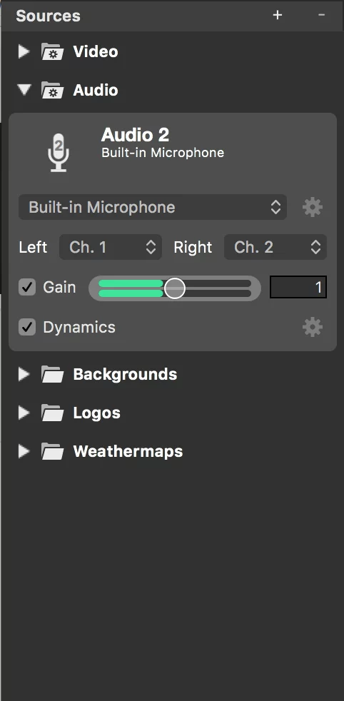
Task: Click the Gain slider knob
Action: click(x=175, y=288)
